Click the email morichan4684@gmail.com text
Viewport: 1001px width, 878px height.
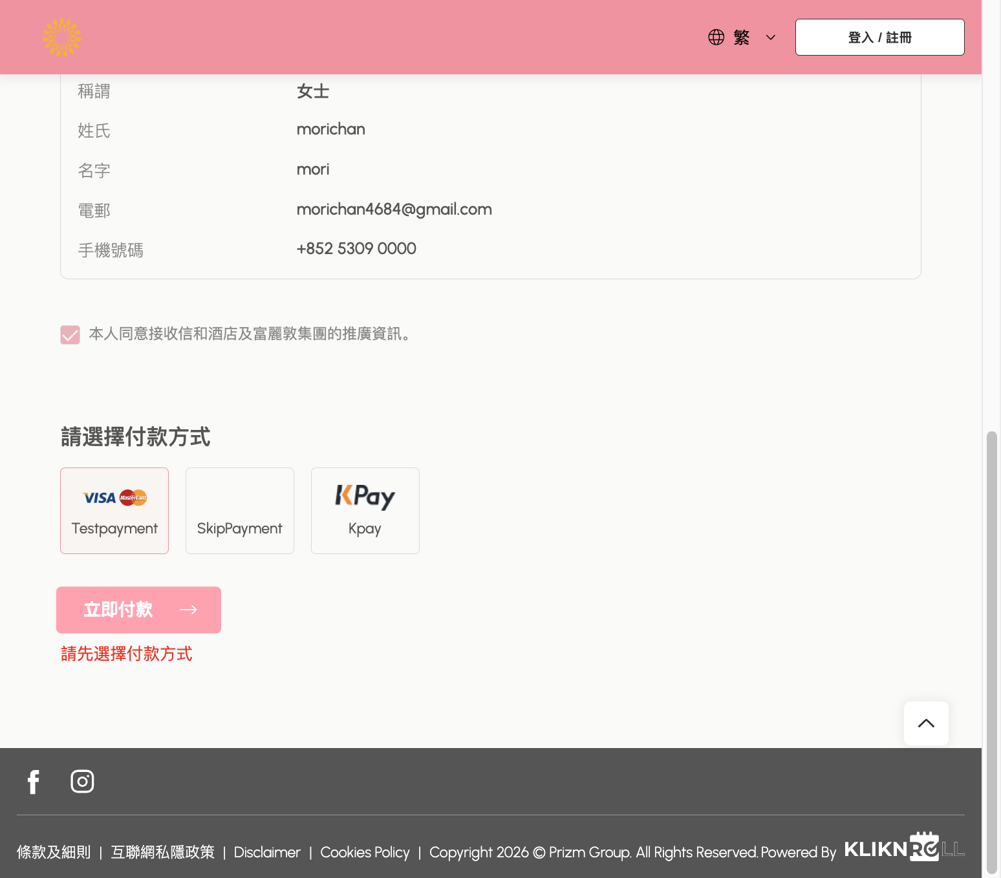tap(394, 209)
